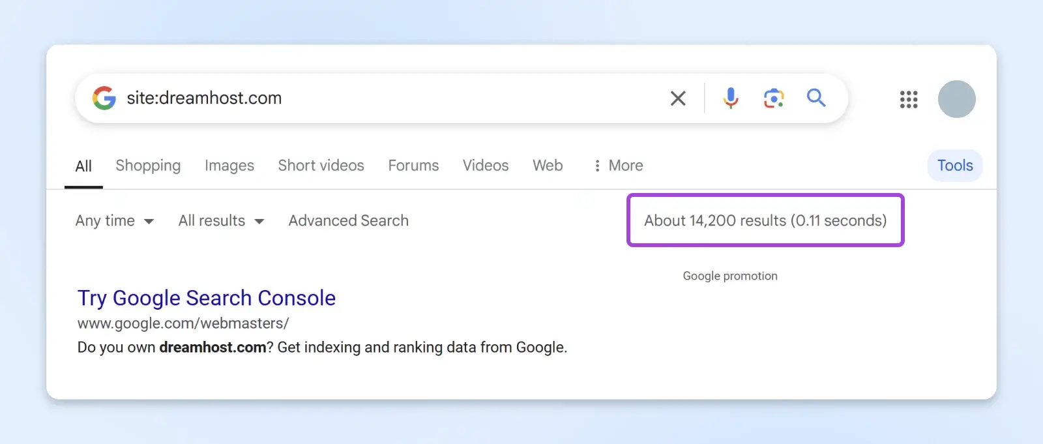1043x444 pixels.
Task: Switch to the Images tab
Action: pos(229,166)
